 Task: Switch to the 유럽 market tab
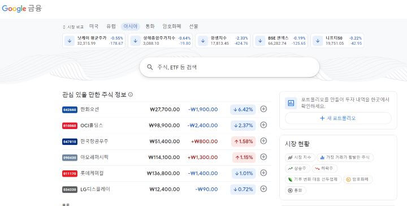pyautogui.click(x=111, y=26)
